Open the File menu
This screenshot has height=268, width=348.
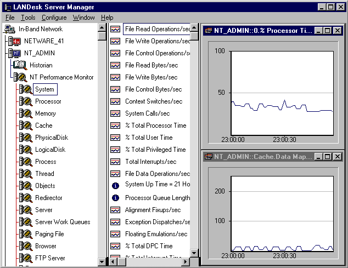pyautogui.click(x=10, y=18)
